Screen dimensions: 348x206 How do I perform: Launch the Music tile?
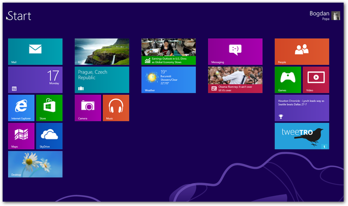(x=116, y=108)
